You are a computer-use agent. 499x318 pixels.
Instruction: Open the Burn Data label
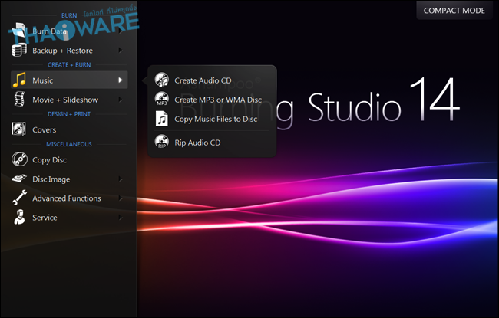pos(49,31)
